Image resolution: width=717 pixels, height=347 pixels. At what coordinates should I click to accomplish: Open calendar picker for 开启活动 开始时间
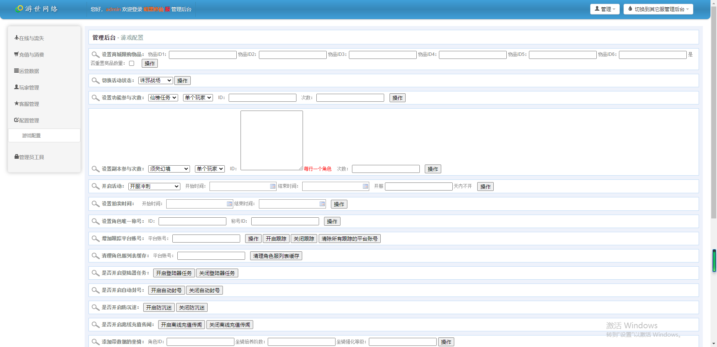(x=273, y=186)
